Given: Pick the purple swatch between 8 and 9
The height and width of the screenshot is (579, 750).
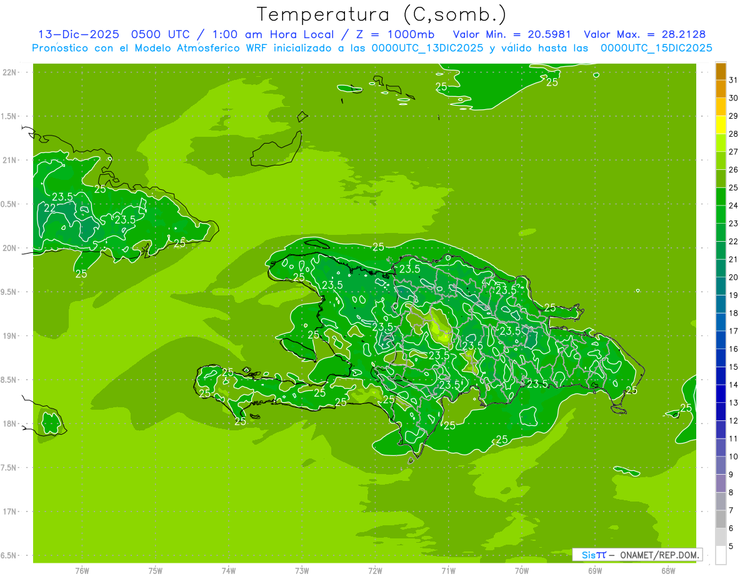Looking at the screenshot, I should point(721,483).
